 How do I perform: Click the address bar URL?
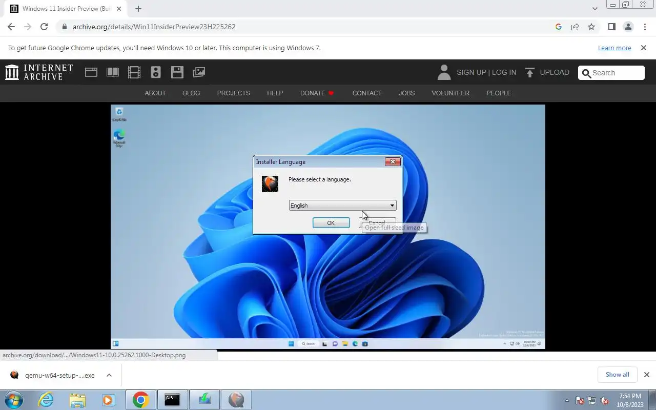pos(154,27)
